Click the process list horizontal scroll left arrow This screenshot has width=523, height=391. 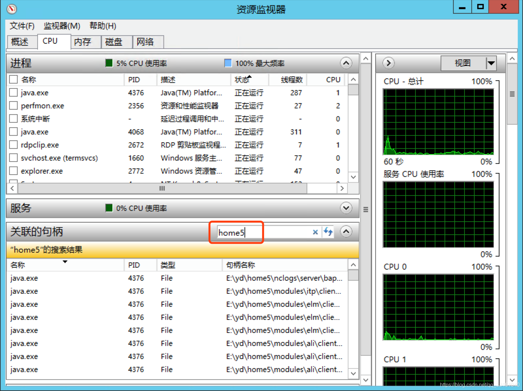(12, 188)
